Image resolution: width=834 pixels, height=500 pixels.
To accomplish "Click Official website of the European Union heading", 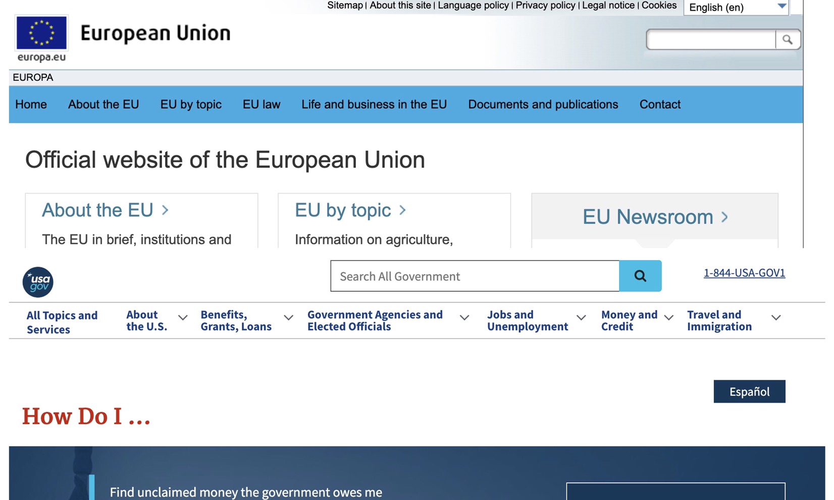I will click(x=225, y=160).
